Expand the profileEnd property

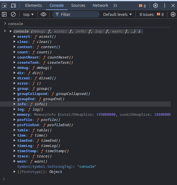(15, 125)
